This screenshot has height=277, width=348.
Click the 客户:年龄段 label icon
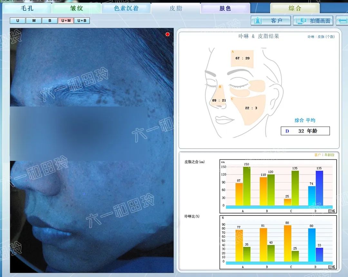click(325, 155)
